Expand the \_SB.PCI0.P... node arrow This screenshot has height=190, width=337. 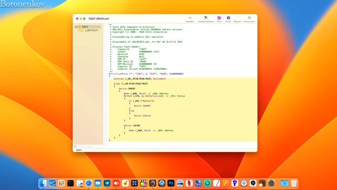tap(79, 31)
